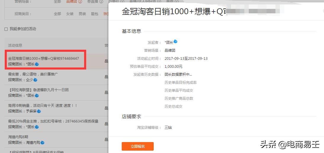Open activity 最实惠，最公道物，美价廉推广
This screenshot has width=324, height=153.
pos(33,74)
